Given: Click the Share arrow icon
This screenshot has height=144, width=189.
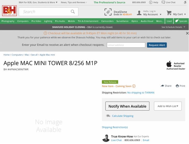Looking at the screenshot, I should (162, 86).
